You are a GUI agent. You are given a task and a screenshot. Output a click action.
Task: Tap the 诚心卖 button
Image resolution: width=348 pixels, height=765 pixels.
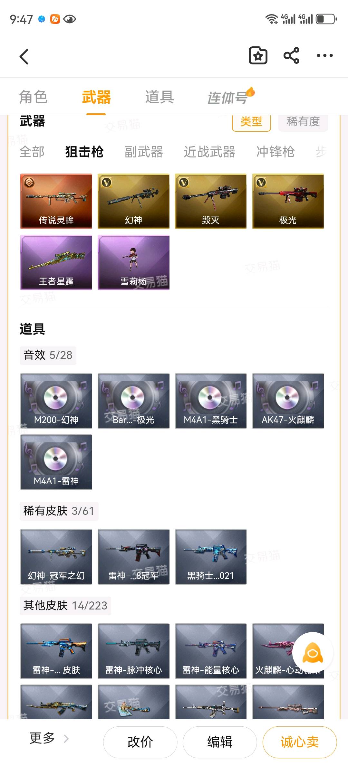(300, 742)
